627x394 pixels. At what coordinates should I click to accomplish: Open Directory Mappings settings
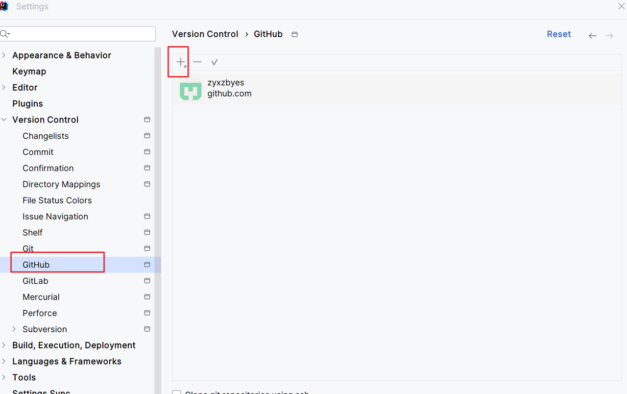pos(61,184)
